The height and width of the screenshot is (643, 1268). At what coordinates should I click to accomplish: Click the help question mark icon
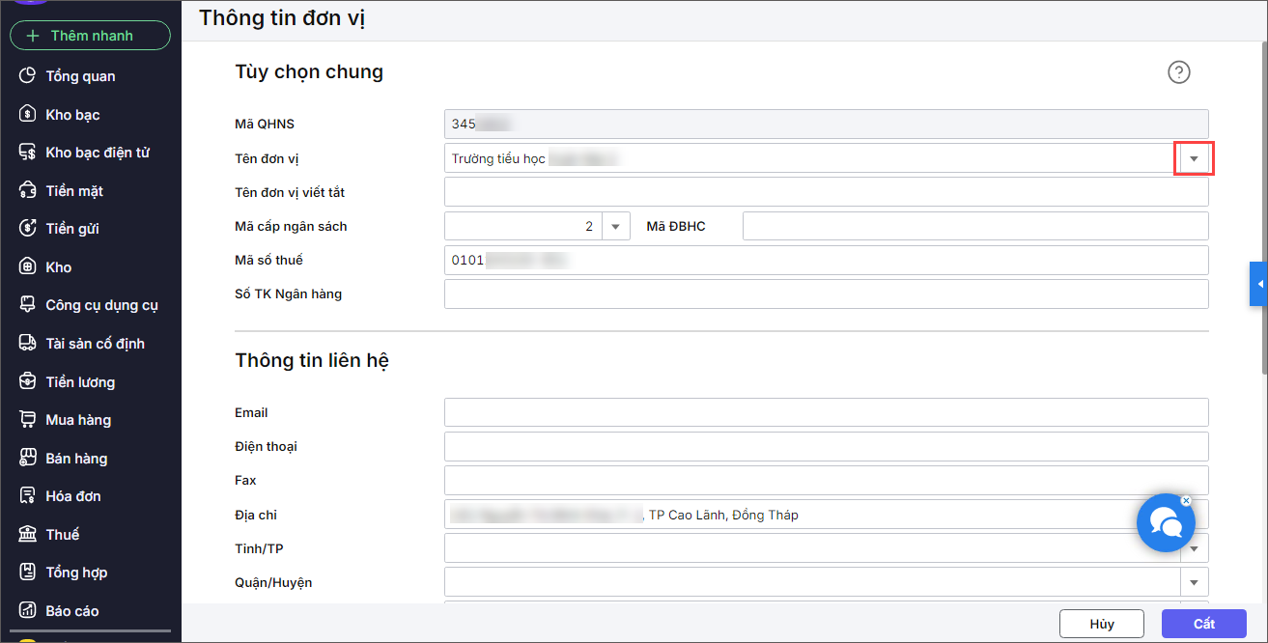click(x=1178, y=72)
